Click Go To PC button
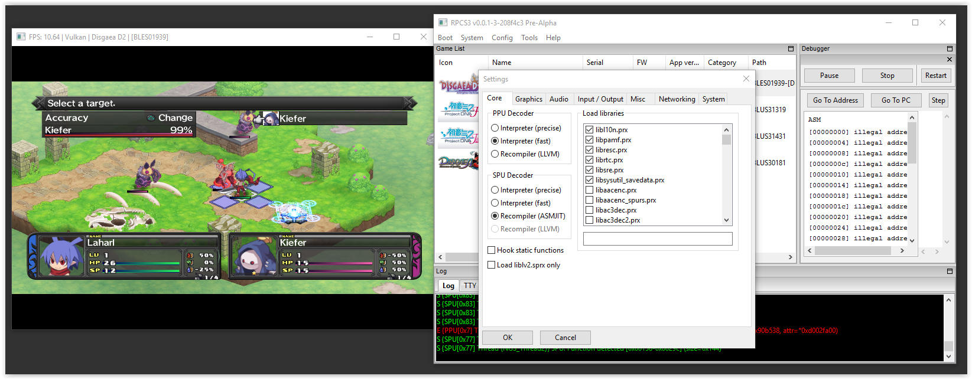972x379 pixels. click(x=896, y=100)
